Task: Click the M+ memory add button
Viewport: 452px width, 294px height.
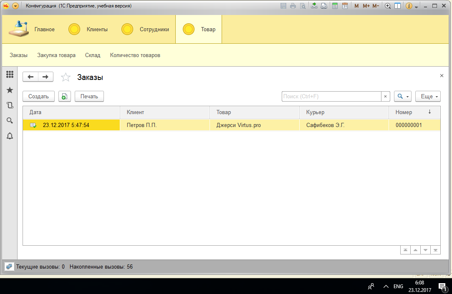Action: [366, 6]
